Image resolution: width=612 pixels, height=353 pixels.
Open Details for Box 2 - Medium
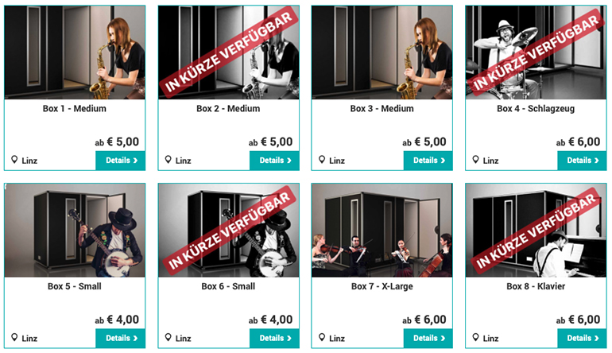point(274,161)
